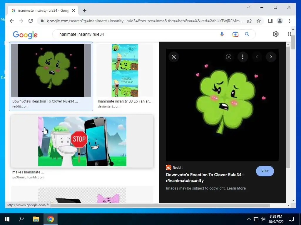Image resolution: width=301 pixels, height=225 pixels.
Task: Click the Visit button
Action: 265,171
